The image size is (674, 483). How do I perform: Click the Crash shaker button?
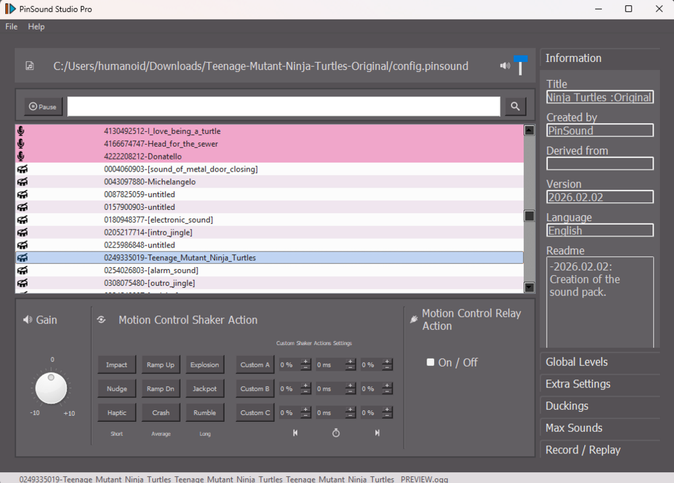160,412
